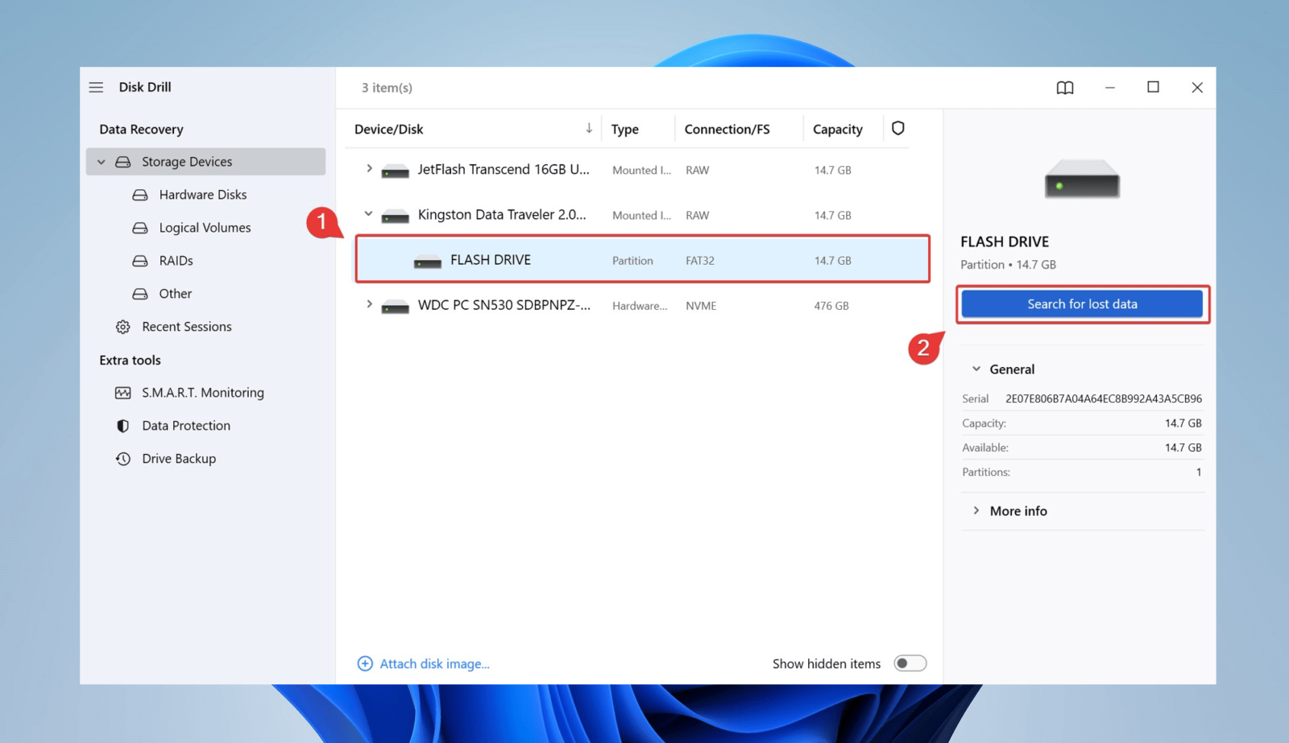Collapse the General section chevron
The image size is (1289, 743).
pyautogui.click(x=976, y=369)
